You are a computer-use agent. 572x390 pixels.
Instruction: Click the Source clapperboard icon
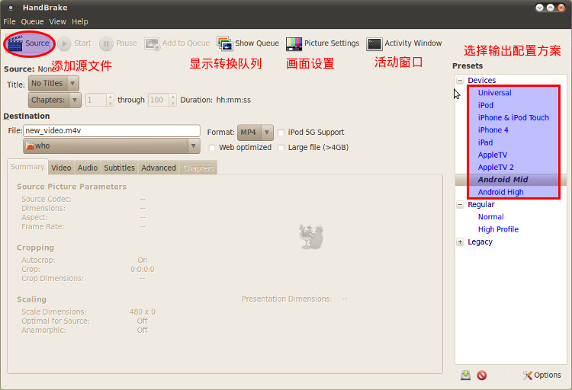[15, 43]
